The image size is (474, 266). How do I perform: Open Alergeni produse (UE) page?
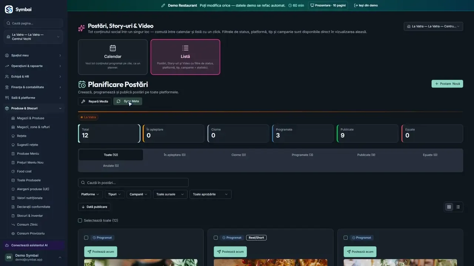point(33,189)
